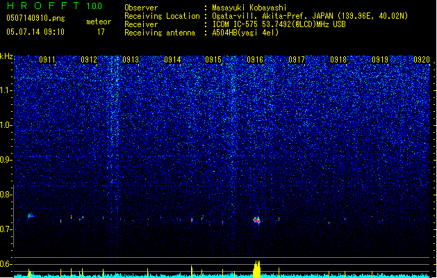Click the vertical noise band after 0915

(232, 134)
